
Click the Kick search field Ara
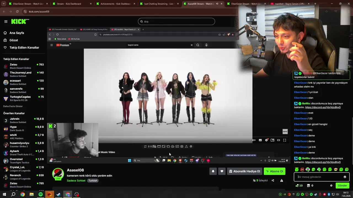[176, 21]
